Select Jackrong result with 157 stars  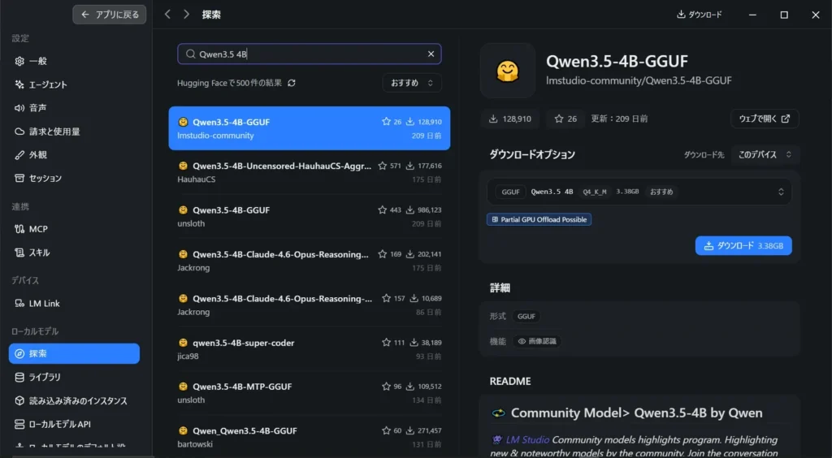coord(310,305)
